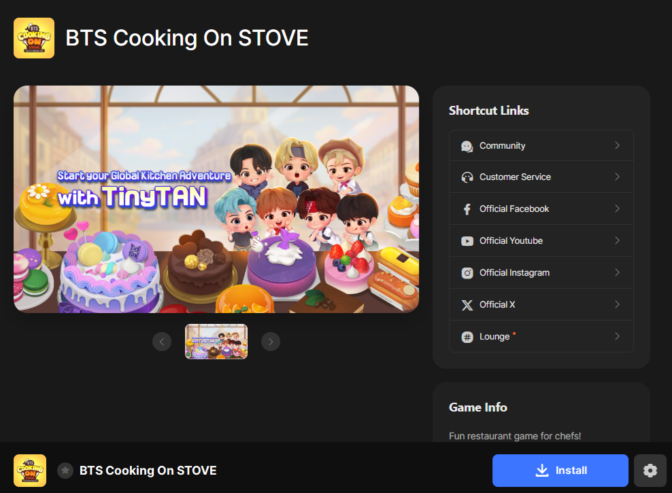Visit the Official X link

tap(541, 304)
